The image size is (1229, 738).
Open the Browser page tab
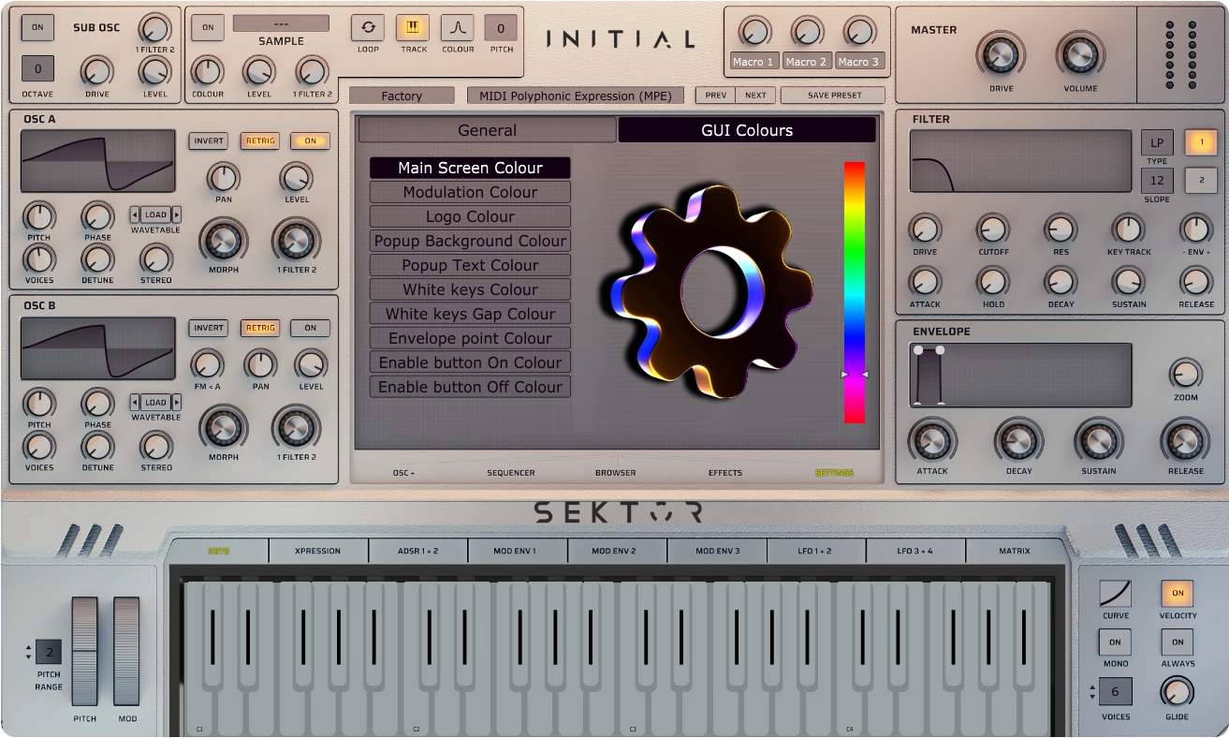[615, 473]
